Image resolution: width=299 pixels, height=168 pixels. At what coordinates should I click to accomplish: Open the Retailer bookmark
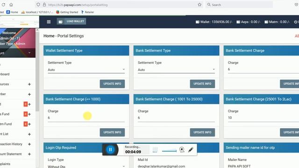click(87, 12)
